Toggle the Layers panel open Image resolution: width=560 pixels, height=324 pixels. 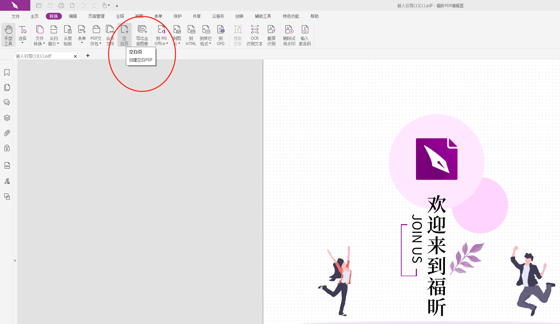7,117
